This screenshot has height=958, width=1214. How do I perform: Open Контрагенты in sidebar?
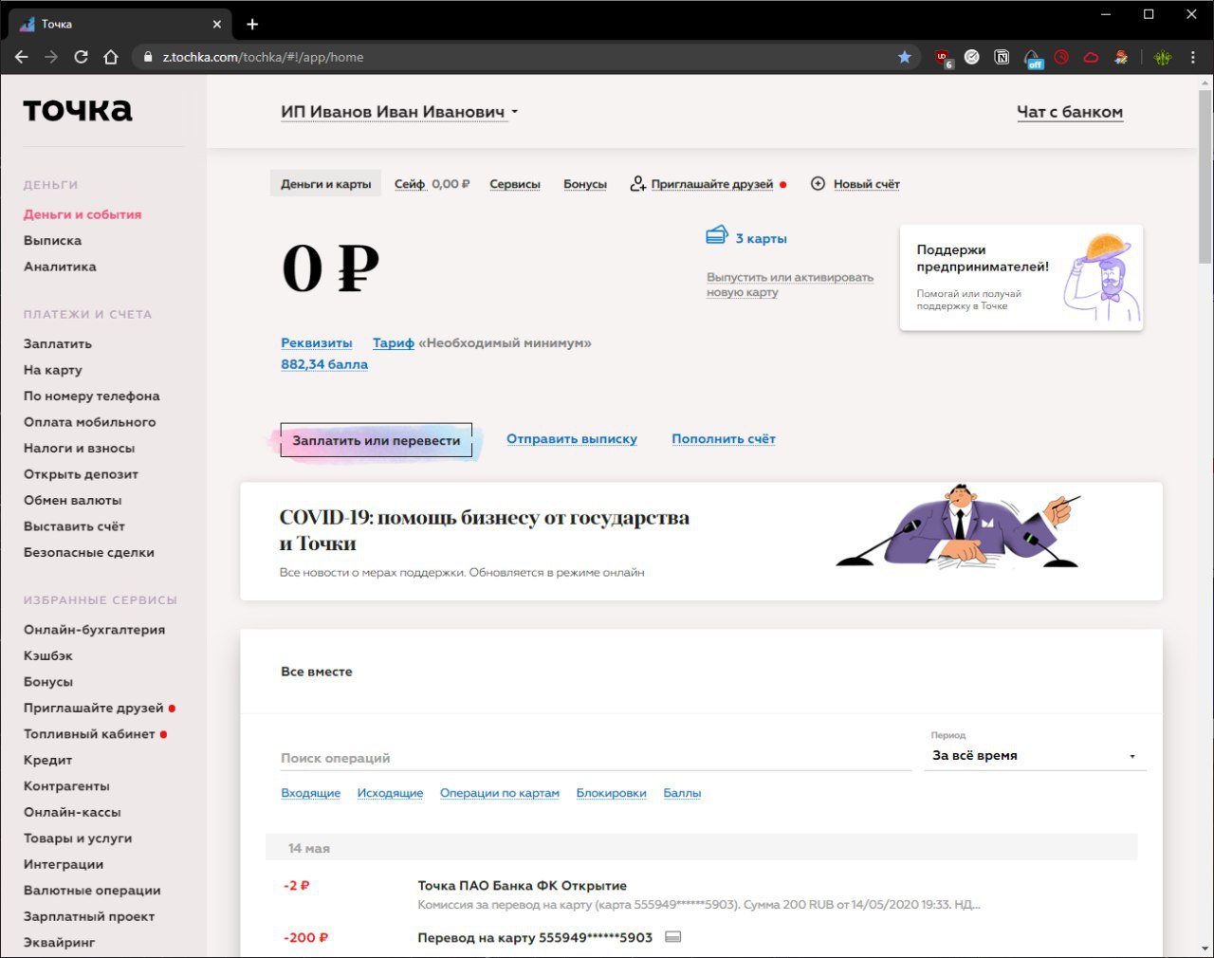pos(66,786)
